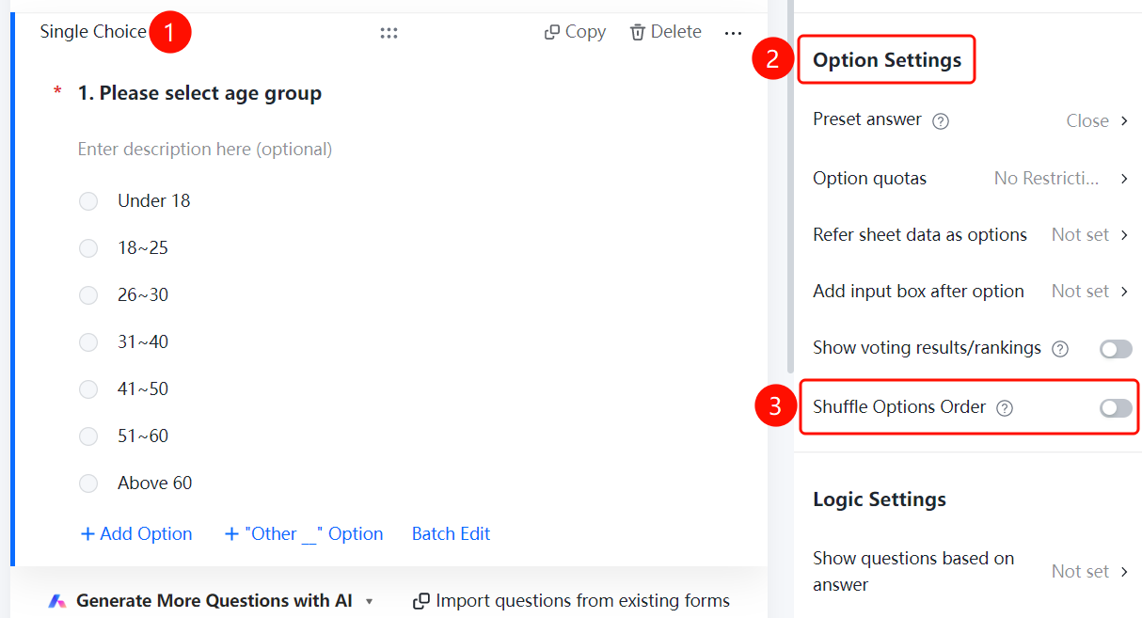Enable the Shuffle Options Order switch
The height and width of the screenshot is (618, 1142).
1116,408
